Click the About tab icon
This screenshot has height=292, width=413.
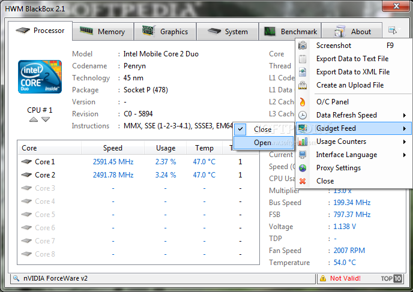point(340,31)
